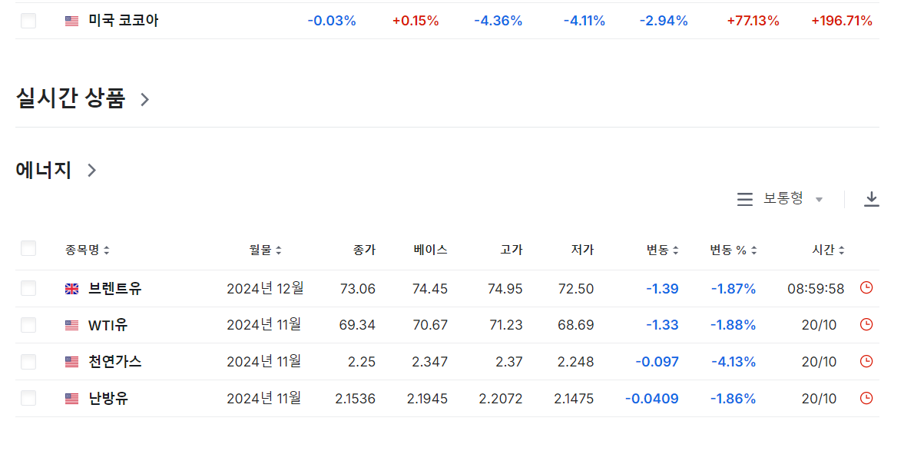Image resolution: width=904 pixels, height=451 pixels.
Task: Click the 저가 column header
Action: (582, 250)
